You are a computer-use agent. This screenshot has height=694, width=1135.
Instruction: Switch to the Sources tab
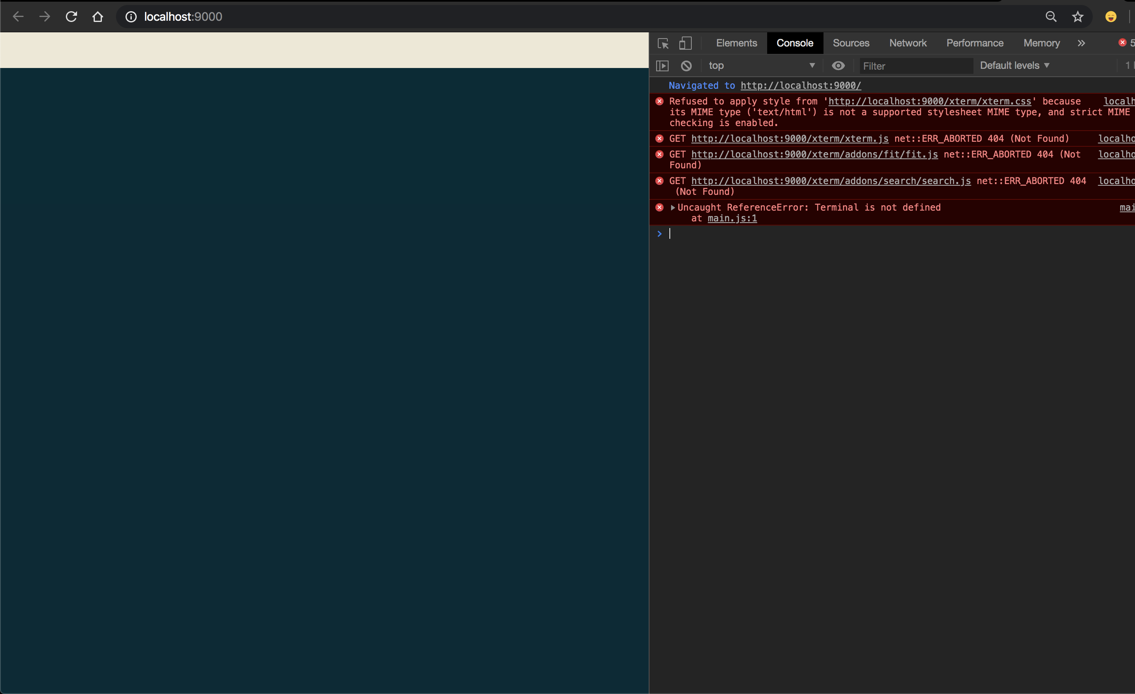(851, 43)
